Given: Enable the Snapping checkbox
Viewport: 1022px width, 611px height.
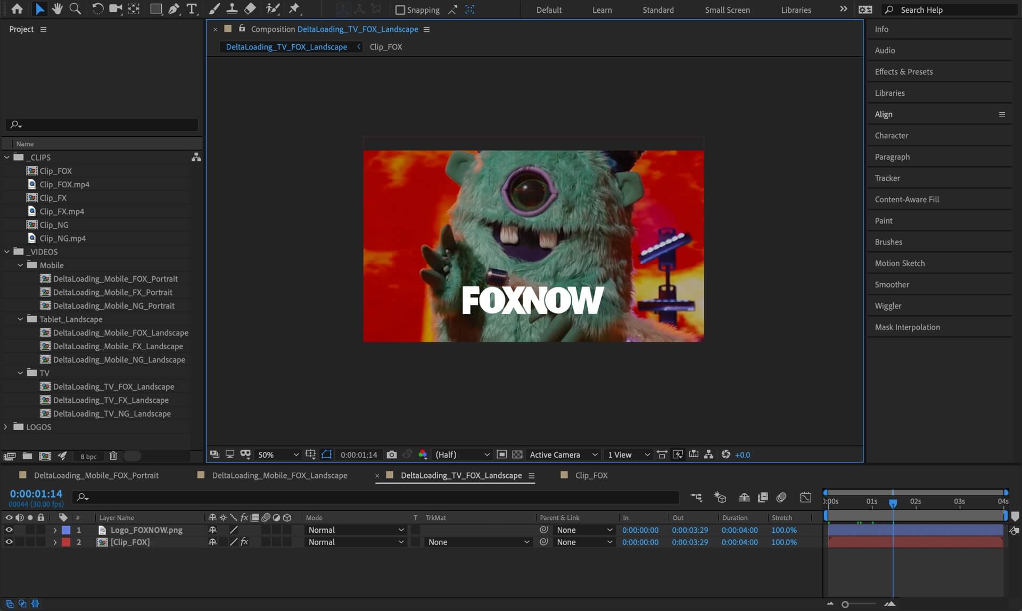Looking at the screenshot, I should [x=400, y=10].
